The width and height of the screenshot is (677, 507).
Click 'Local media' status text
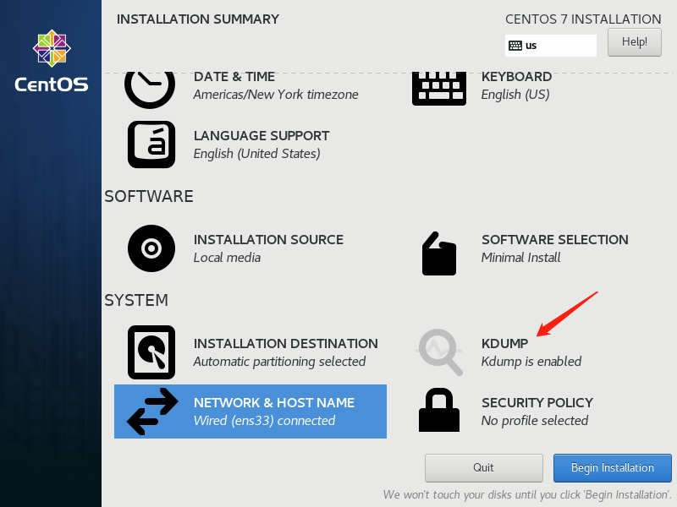click(x=227, y=258)
